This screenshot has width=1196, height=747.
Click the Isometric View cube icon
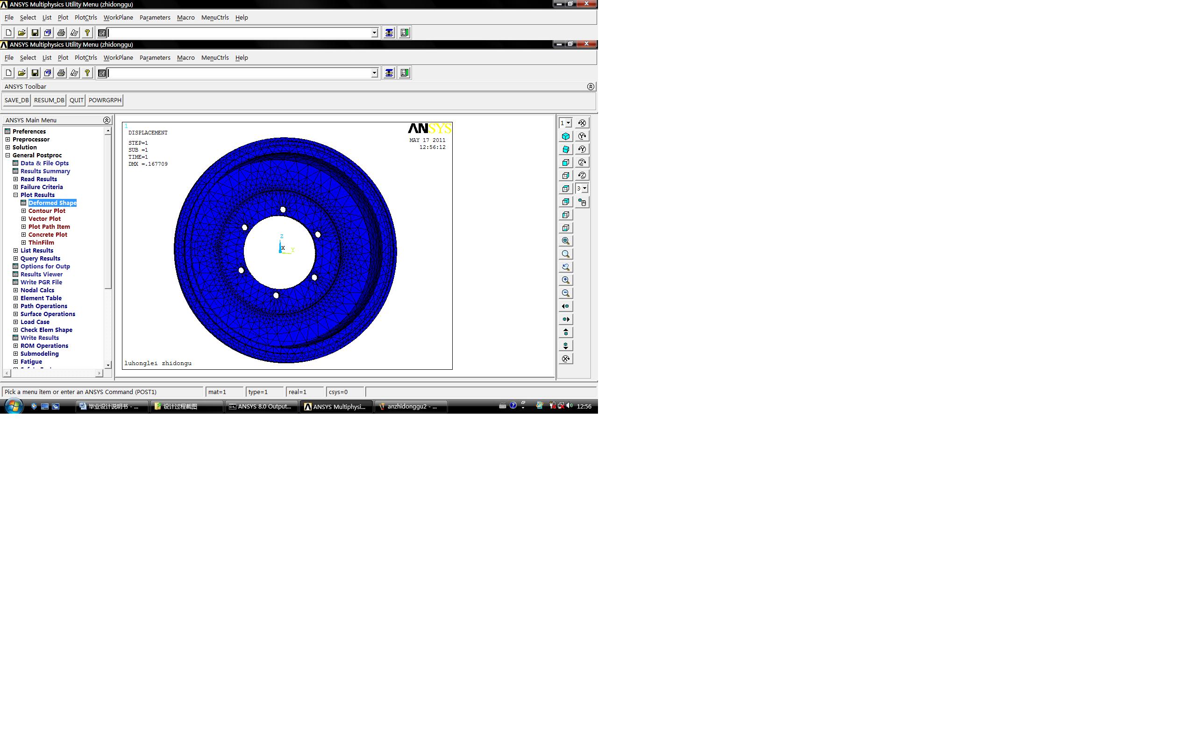(566, 136)
